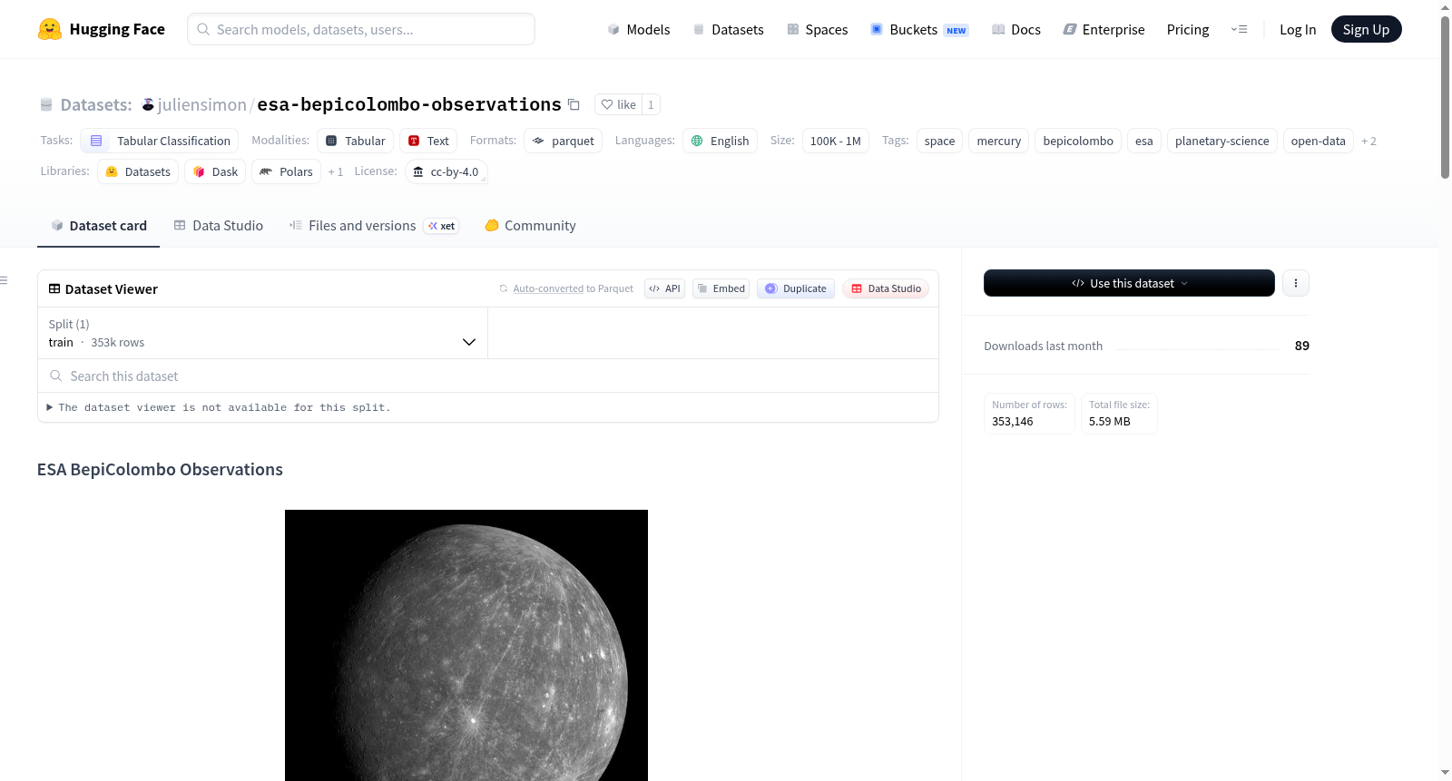Open the Models nav link

pyautogui.click(x=639, y=30)
